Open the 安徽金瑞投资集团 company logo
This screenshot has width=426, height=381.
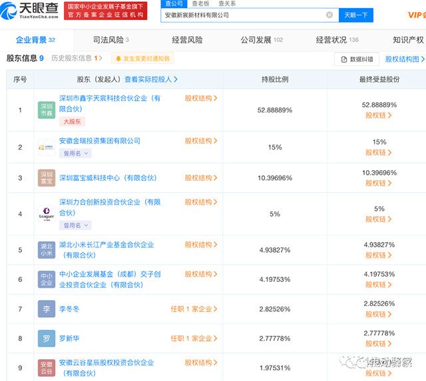tap(47, 148)
